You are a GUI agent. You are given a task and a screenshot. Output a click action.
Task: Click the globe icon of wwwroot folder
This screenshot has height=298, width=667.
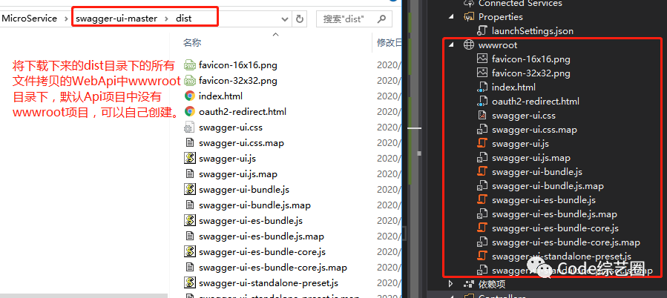(468, 44)
